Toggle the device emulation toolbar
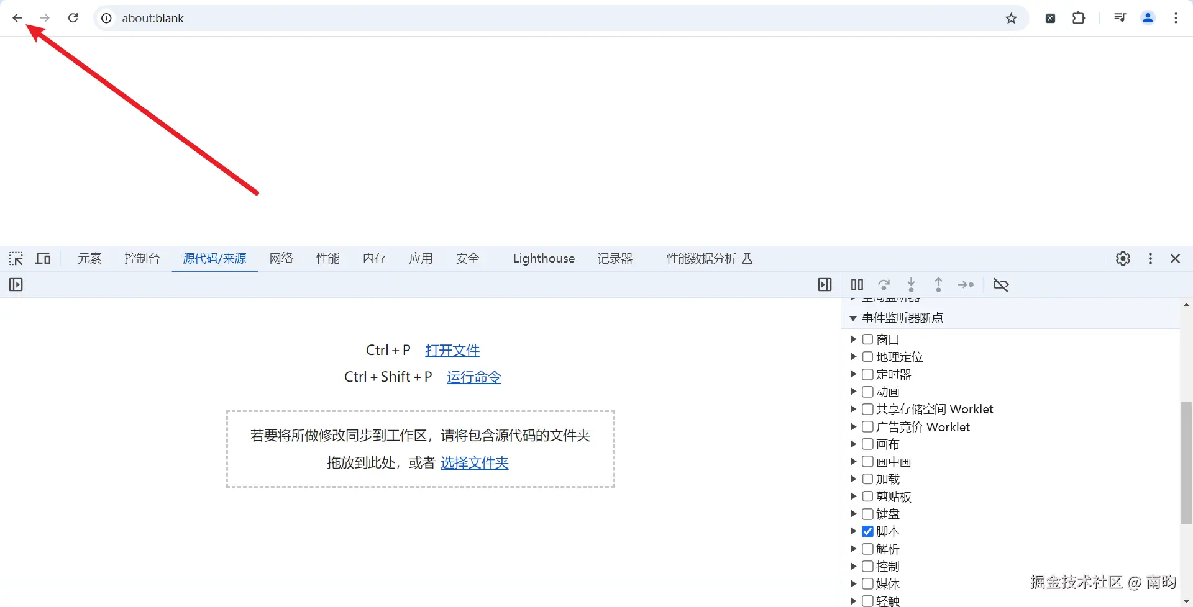The height and width of the screenshot is (607, 1193). click(x=42, y=258)
